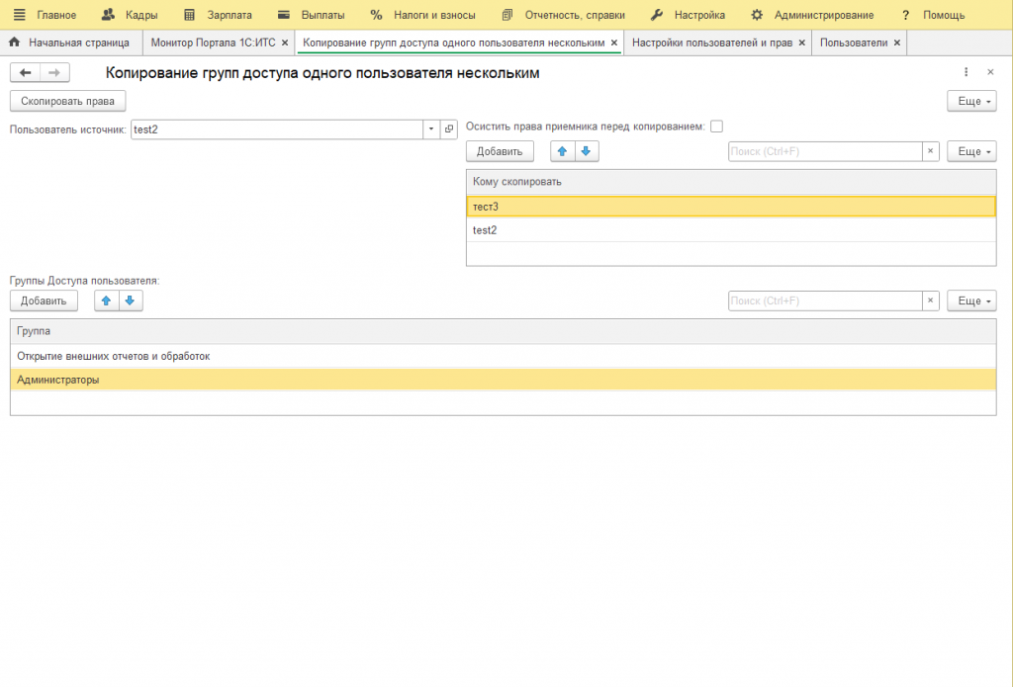Select the test2 recipient row
1013x687 pixels.
click(731, 230)
